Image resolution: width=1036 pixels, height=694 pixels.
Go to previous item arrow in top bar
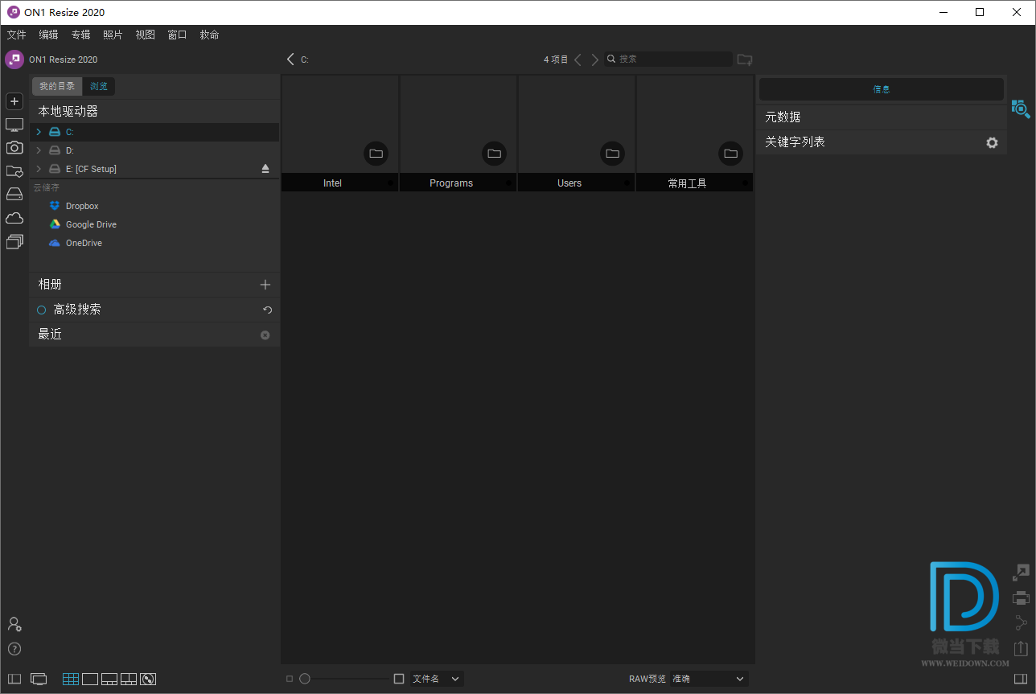click(x=578, y=60)
